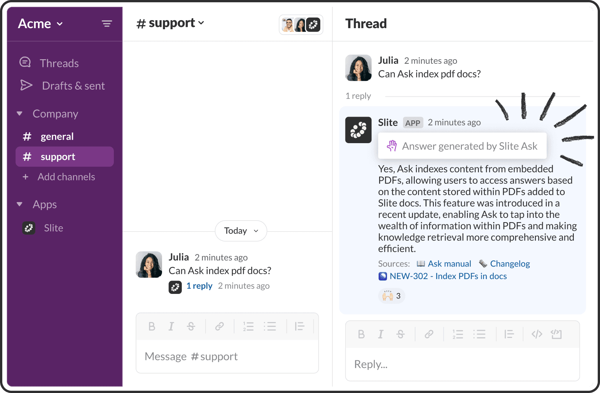This screenshot has height=393, width=600.
Task: Toggle italic in channel message composer
Action: point(171,326)
